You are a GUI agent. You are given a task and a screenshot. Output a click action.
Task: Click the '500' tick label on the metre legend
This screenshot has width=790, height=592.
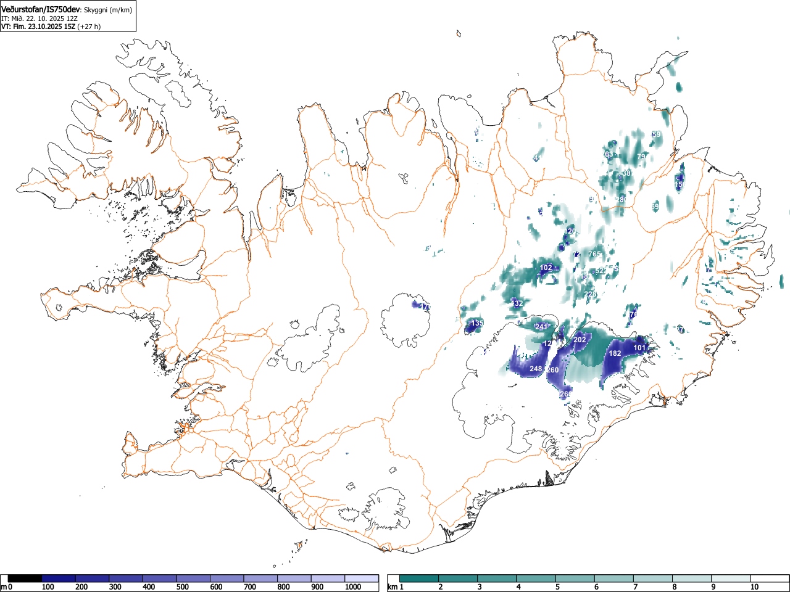tap(183, 587)
